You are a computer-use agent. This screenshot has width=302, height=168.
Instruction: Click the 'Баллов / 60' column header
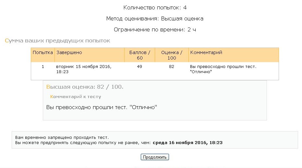tap(139, 55)
